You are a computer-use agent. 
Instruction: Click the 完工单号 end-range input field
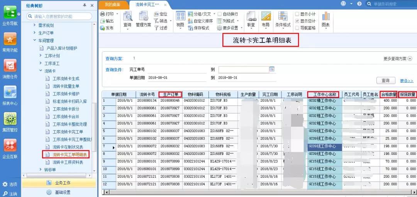pyautogui.click(x=244, y=70)
